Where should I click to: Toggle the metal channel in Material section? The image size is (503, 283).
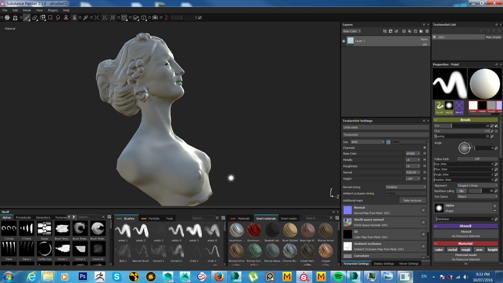click(452, 250)
